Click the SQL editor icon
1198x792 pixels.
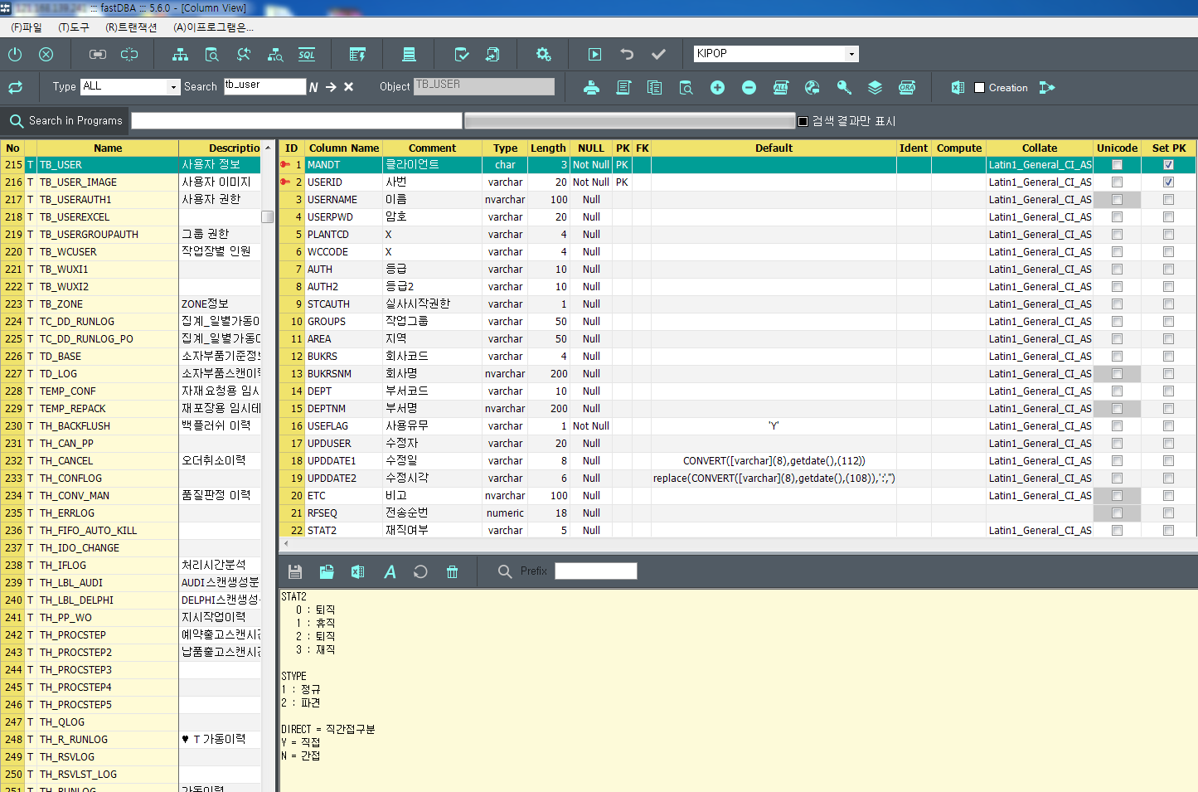tap(307, 54)
